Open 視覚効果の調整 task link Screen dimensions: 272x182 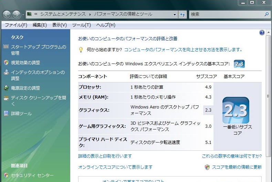(25, 62)
